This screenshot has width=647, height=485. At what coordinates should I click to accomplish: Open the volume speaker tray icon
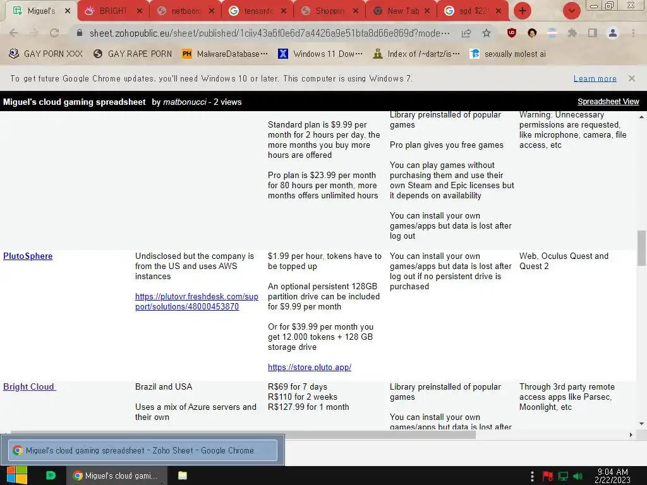tap(578, 476)
